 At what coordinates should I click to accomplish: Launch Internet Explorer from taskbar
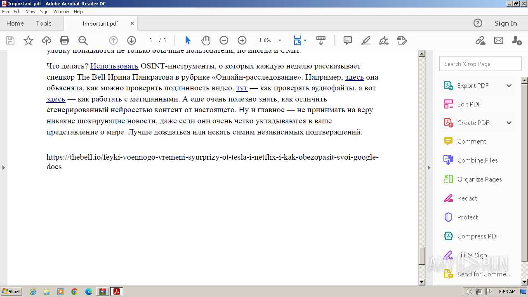pyautogui.click(x=33, y=292)
